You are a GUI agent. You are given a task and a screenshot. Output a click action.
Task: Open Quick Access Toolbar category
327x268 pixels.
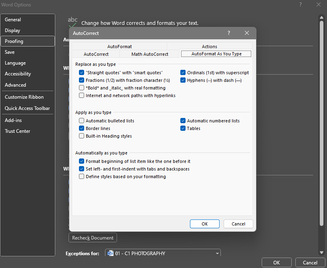28,108
